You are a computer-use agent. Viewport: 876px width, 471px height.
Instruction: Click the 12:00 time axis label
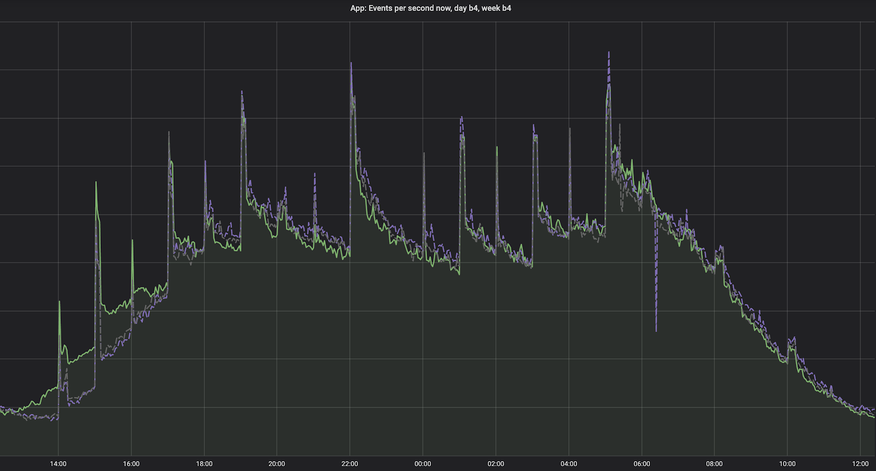[860, 464]
